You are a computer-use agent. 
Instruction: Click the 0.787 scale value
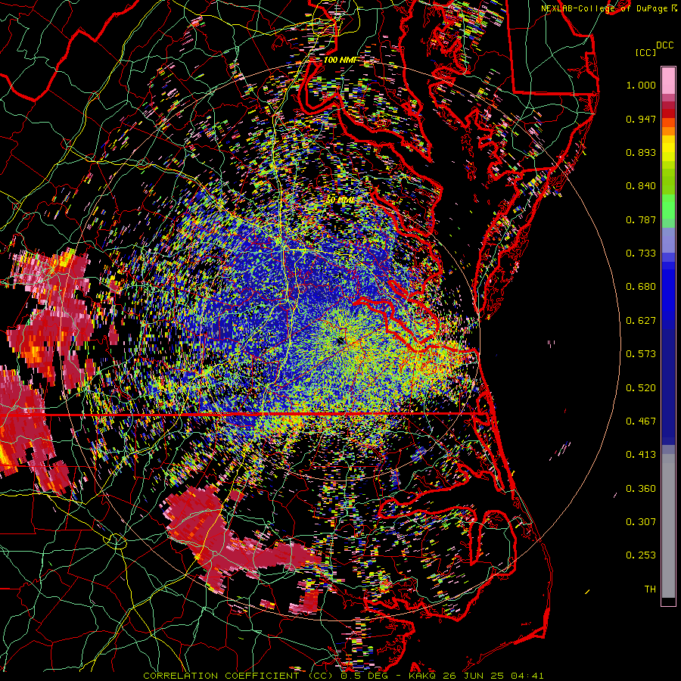point(641,219)
